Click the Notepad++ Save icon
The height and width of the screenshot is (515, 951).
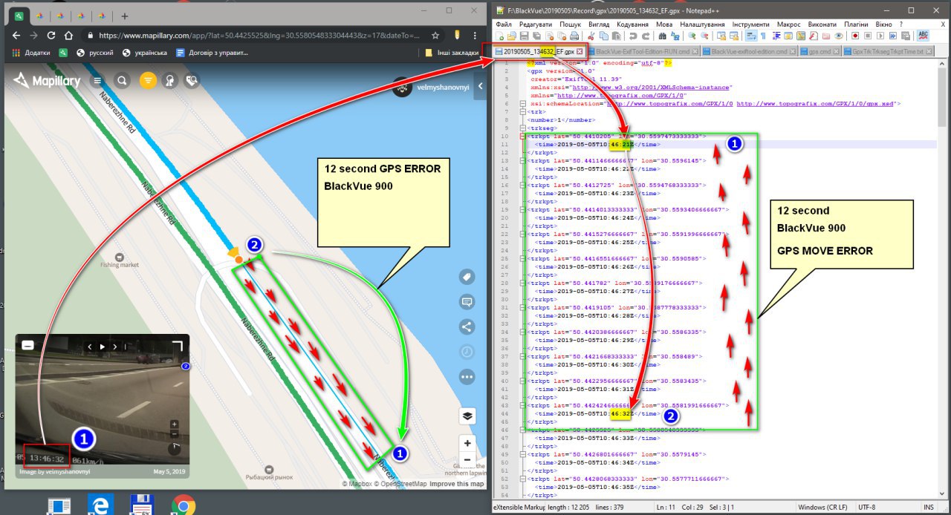(524, 36)
